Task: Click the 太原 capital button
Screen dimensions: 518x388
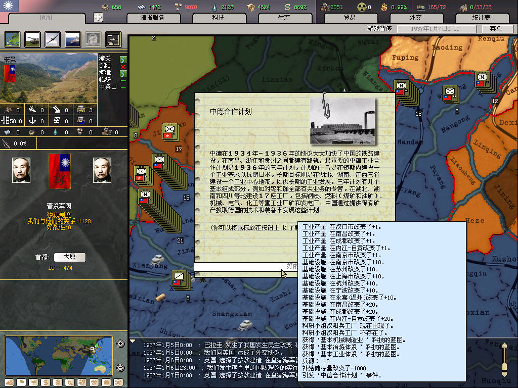Action: point(69,257)
